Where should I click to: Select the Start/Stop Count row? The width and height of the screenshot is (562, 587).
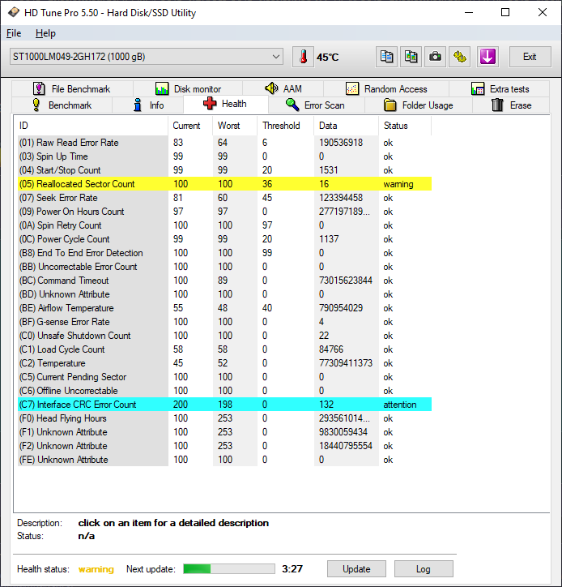pyautogui.click(x=225, y=170)
